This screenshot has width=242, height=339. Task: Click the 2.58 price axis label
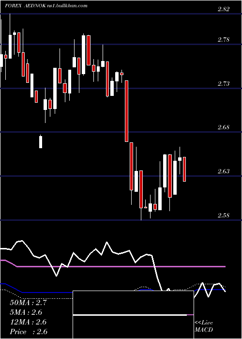click(x=224, y=216)
